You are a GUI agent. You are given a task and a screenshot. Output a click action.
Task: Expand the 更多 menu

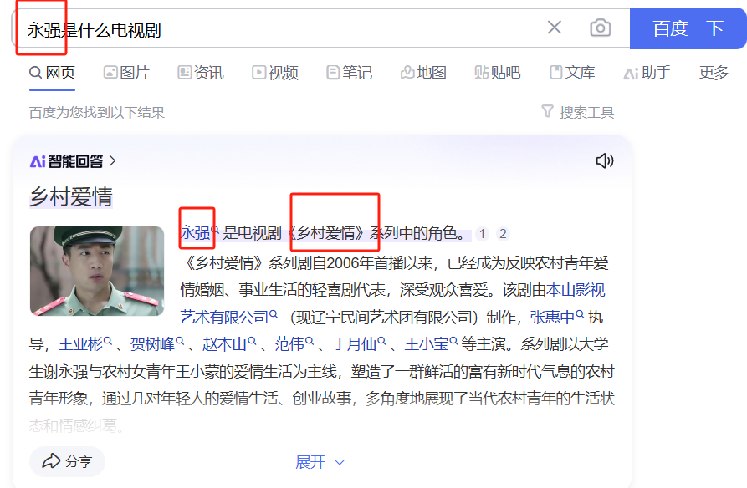[714, 73]
